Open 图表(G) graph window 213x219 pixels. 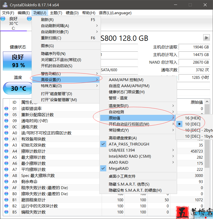(x=66, y=46)
